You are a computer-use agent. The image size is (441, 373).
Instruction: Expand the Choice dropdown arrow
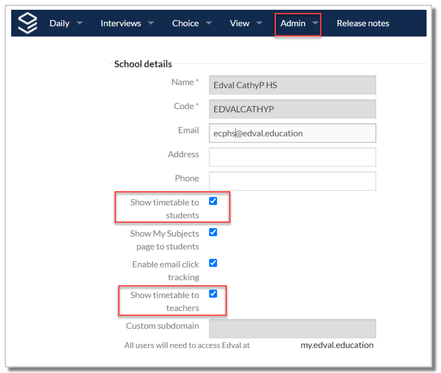pyautogui.click(x=209, y=23)
